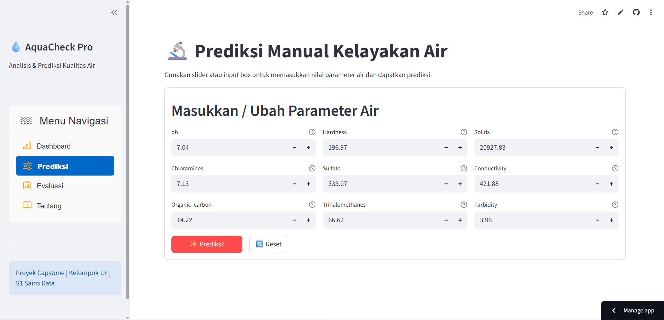The width and height of the screenshot is (664, 320).
Task: Collapse the sidebar with double chevron
Action: (114, 12)
